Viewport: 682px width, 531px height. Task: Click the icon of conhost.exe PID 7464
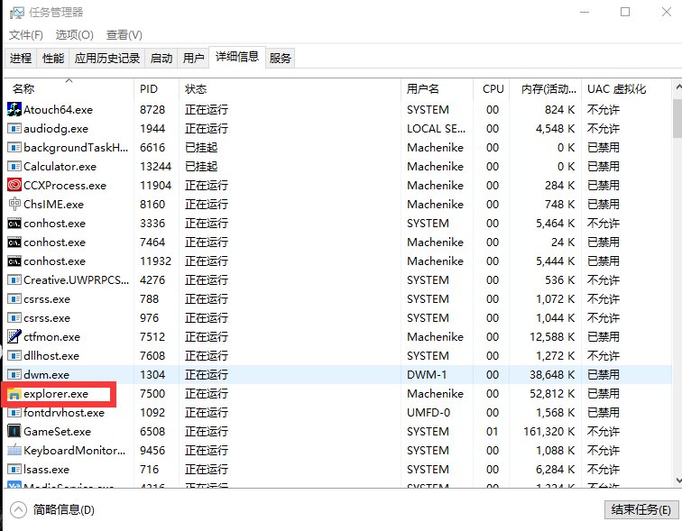click(14, 242)
